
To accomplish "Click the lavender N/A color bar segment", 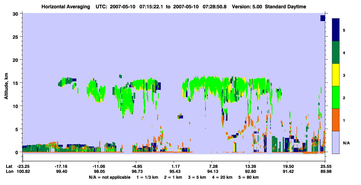I will [336, 142].
